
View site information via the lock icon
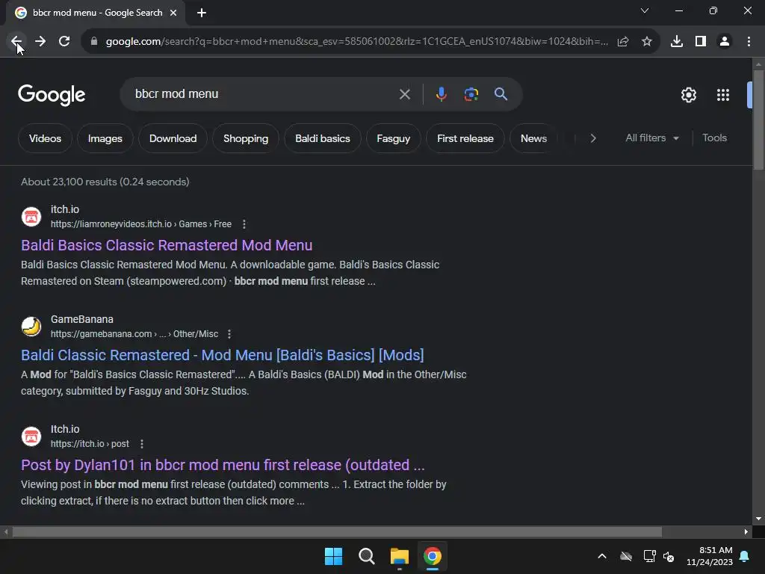(x=94, y=41)
